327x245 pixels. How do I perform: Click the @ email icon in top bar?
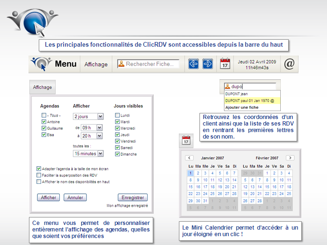[289, 64]
